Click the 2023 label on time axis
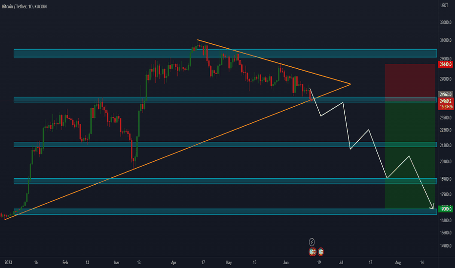This screenshot has height=268, width=455. [8, 263]
